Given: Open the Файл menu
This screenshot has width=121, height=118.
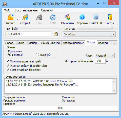Looking at the screenshot, I should pos(7,10).
